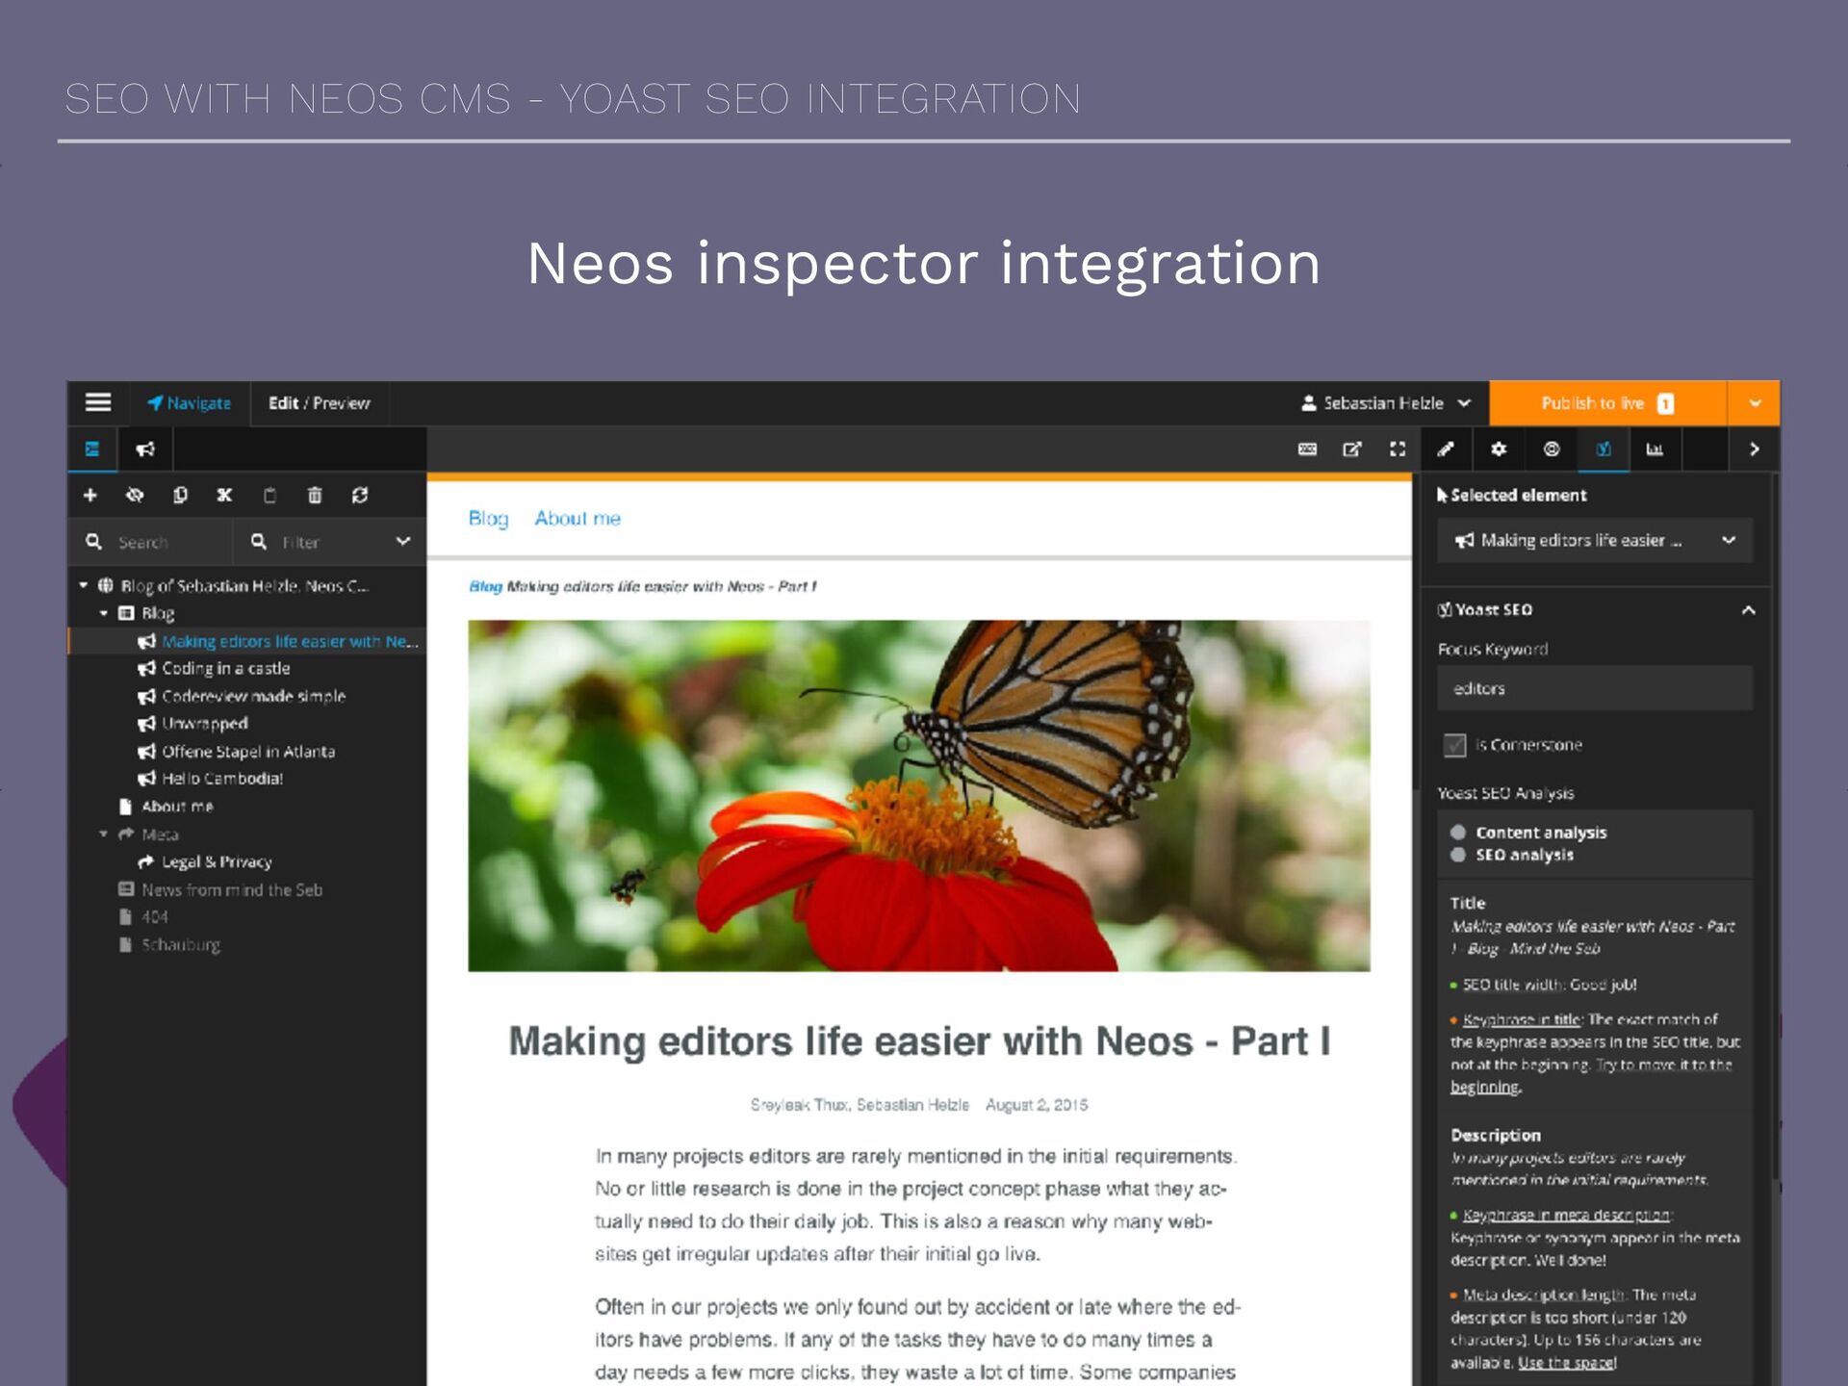Open preview in new window icon
The height and width of the screenshot is (1386, 1848).
pos(1352,449)
